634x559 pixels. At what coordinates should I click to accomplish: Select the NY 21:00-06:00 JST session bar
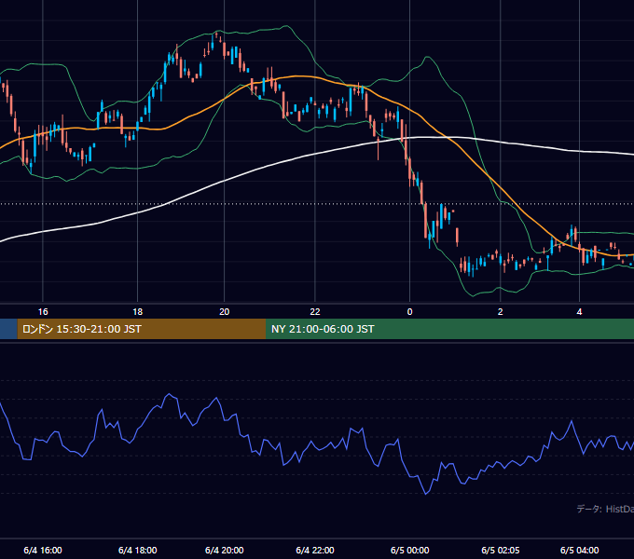click(449, 329)
